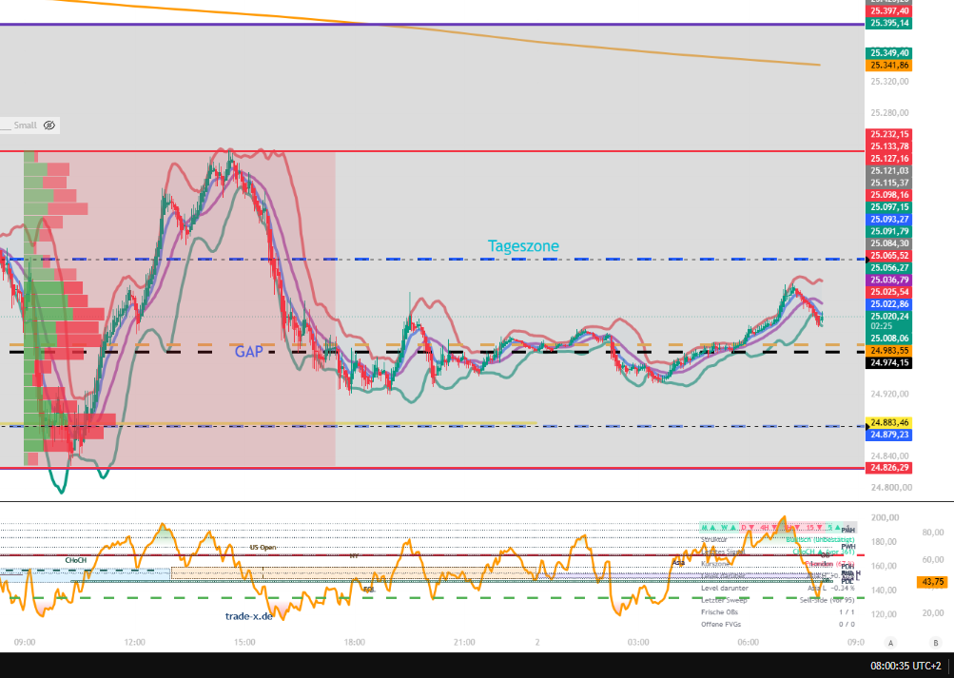Screen dimensions: 954x678
Task: Click the auto scale 'A' button
Action: pos(890,643)
